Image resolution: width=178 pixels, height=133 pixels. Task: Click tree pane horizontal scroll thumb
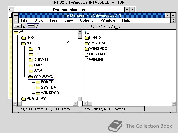[20, 103]
